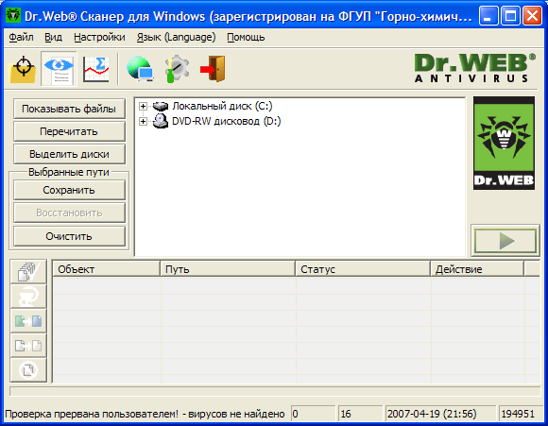Click the rename file action icon
The height and width of the screenshot is (426, 548).
tap(28, 320)
